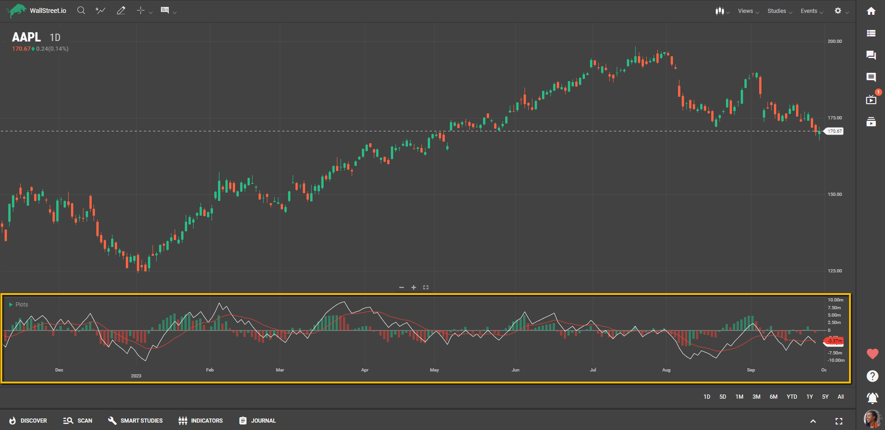Select 3M time range
Viewport: 885px width, 430px height.
click(x=756, y=397)
